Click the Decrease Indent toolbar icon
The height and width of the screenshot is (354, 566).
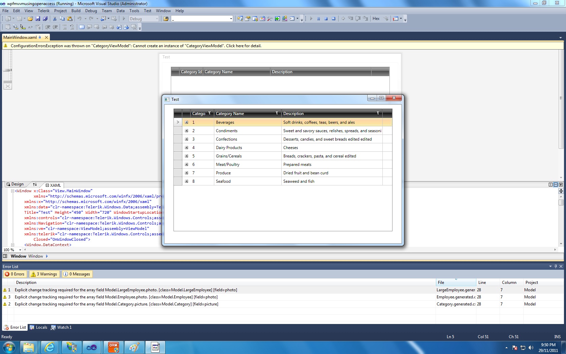click(48, 27)
